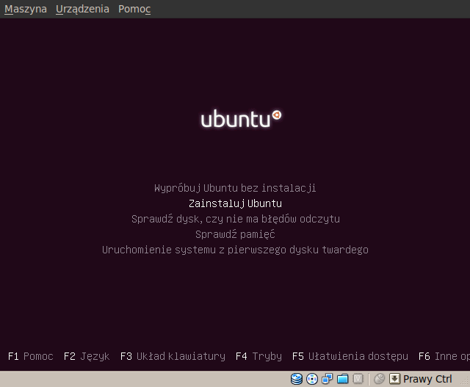Click the window resize grip corner
The width and height of the screenshot is (470, 387).
(465, 382)
